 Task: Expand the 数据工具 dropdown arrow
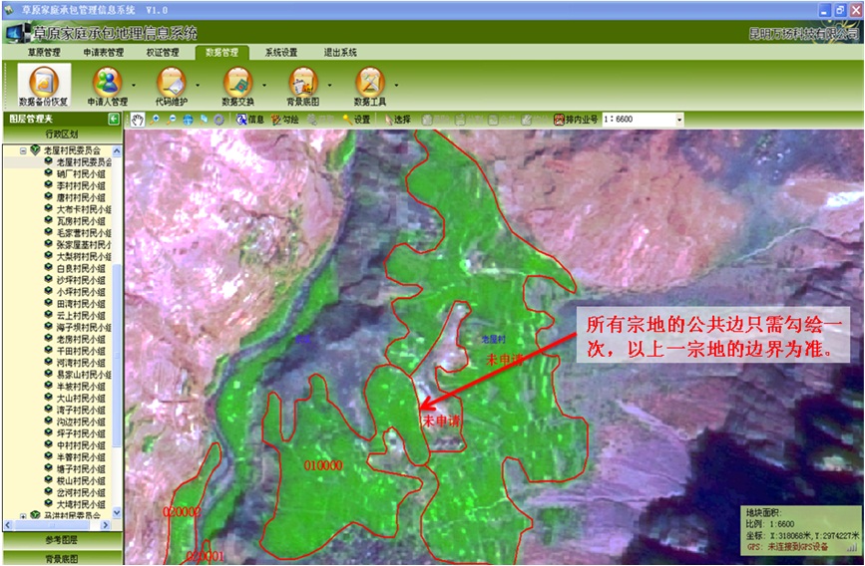pyautogui.click(x=397, y=84)
